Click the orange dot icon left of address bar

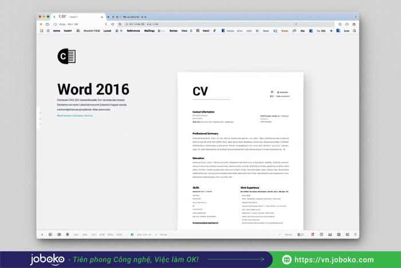pyautogui.click(x=41, y=24)
